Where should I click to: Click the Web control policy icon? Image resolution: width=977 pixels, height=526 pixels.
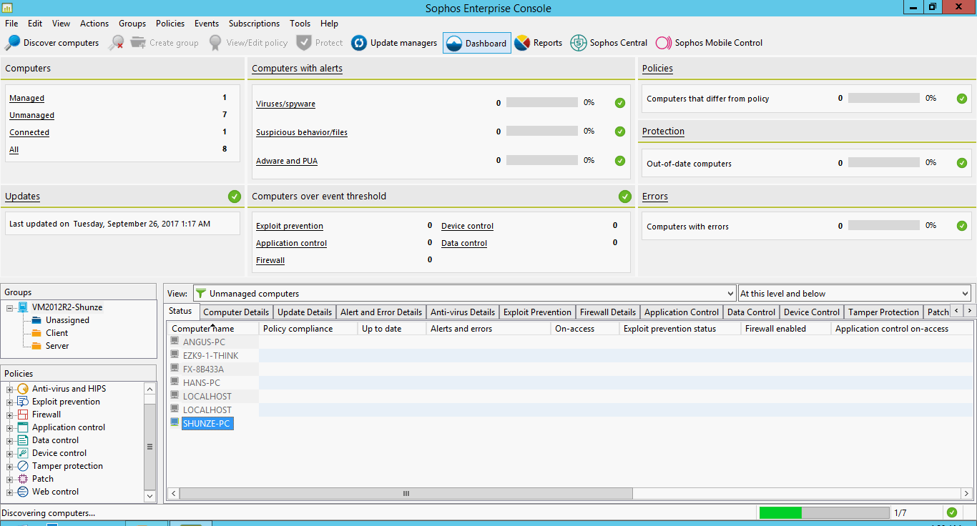(x=24, y=492)
